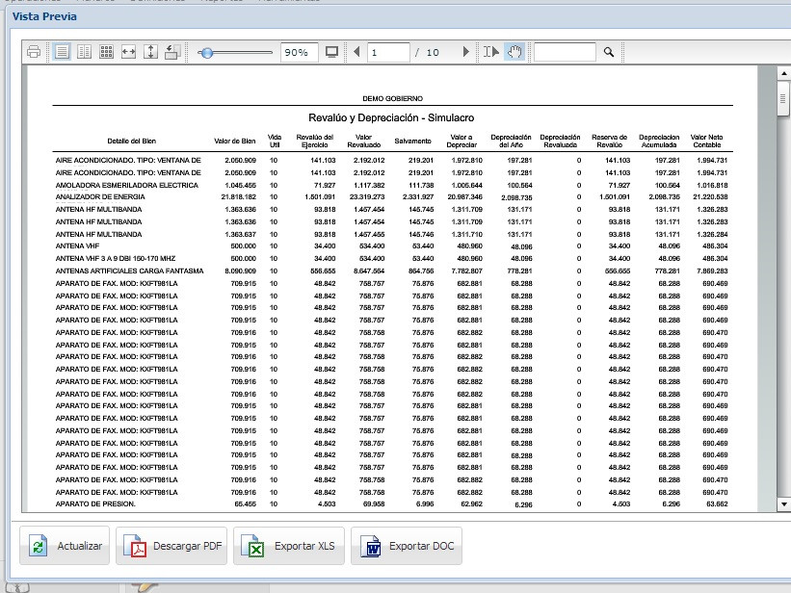Click 'Valor de Bien' column header
Viewport: 791px width, 593px height.
pos(235,142)
